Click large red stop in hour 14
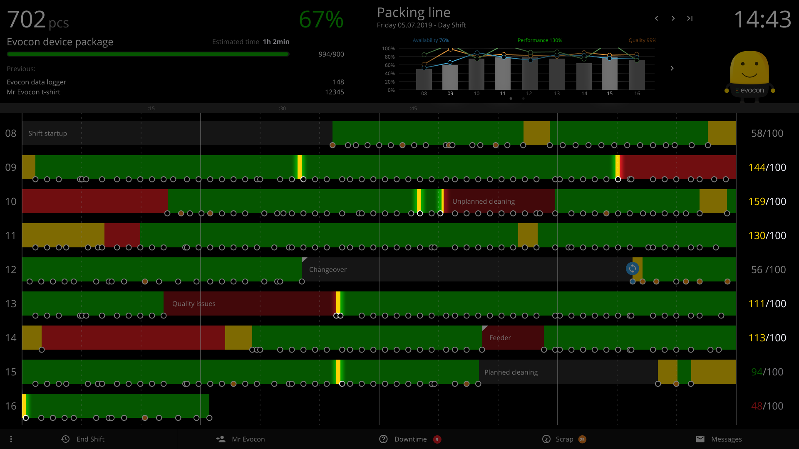The width and height of the screenshot is (799, 449). 133,338
